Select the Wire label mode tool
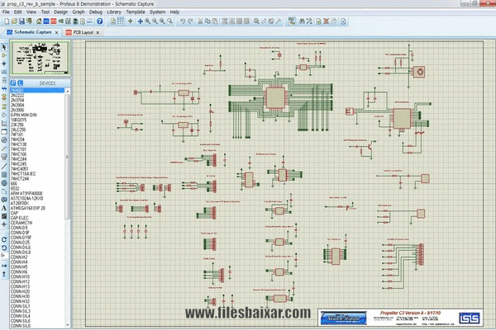The image size is (496, 330). point(4,72)
